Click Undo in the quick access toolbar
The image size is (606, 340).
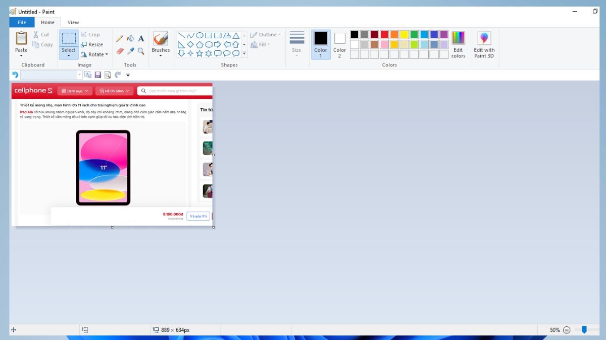[x=15, y=75]
